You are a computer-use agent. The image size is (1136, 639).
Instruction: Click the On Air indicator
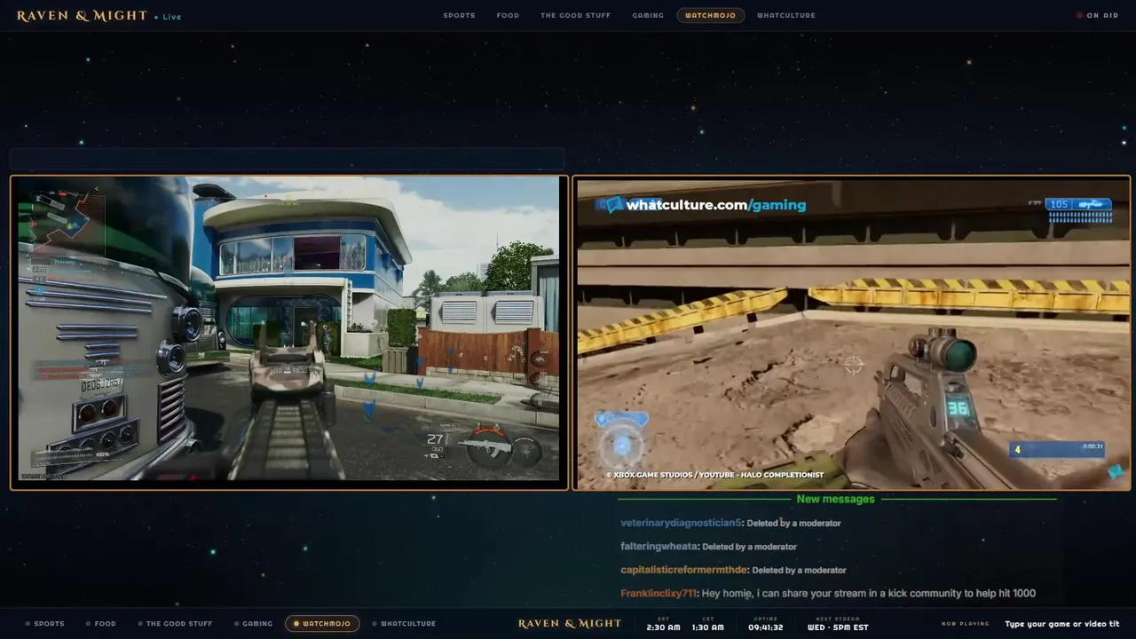(1097, 15)
